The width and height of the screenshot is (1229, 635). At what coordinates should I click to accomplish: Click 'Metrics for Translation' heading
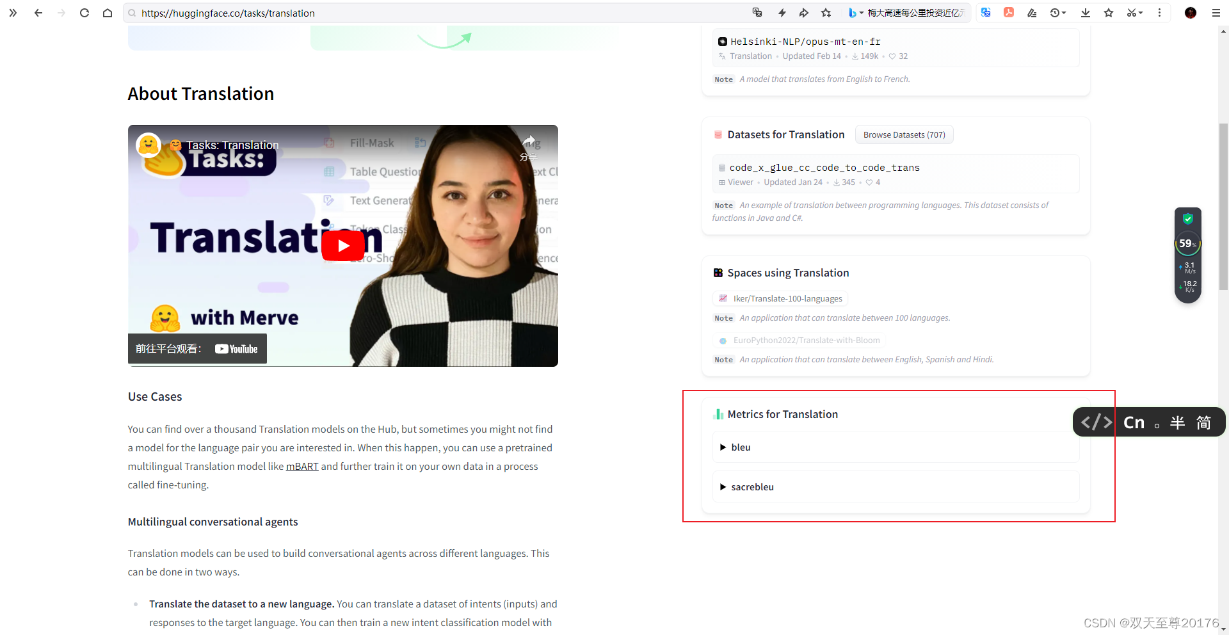click(782, 414)
